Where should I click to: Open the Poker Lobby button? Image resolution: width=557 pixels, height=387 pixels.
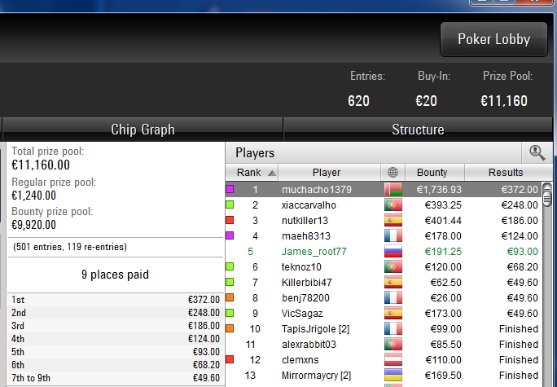493,39
